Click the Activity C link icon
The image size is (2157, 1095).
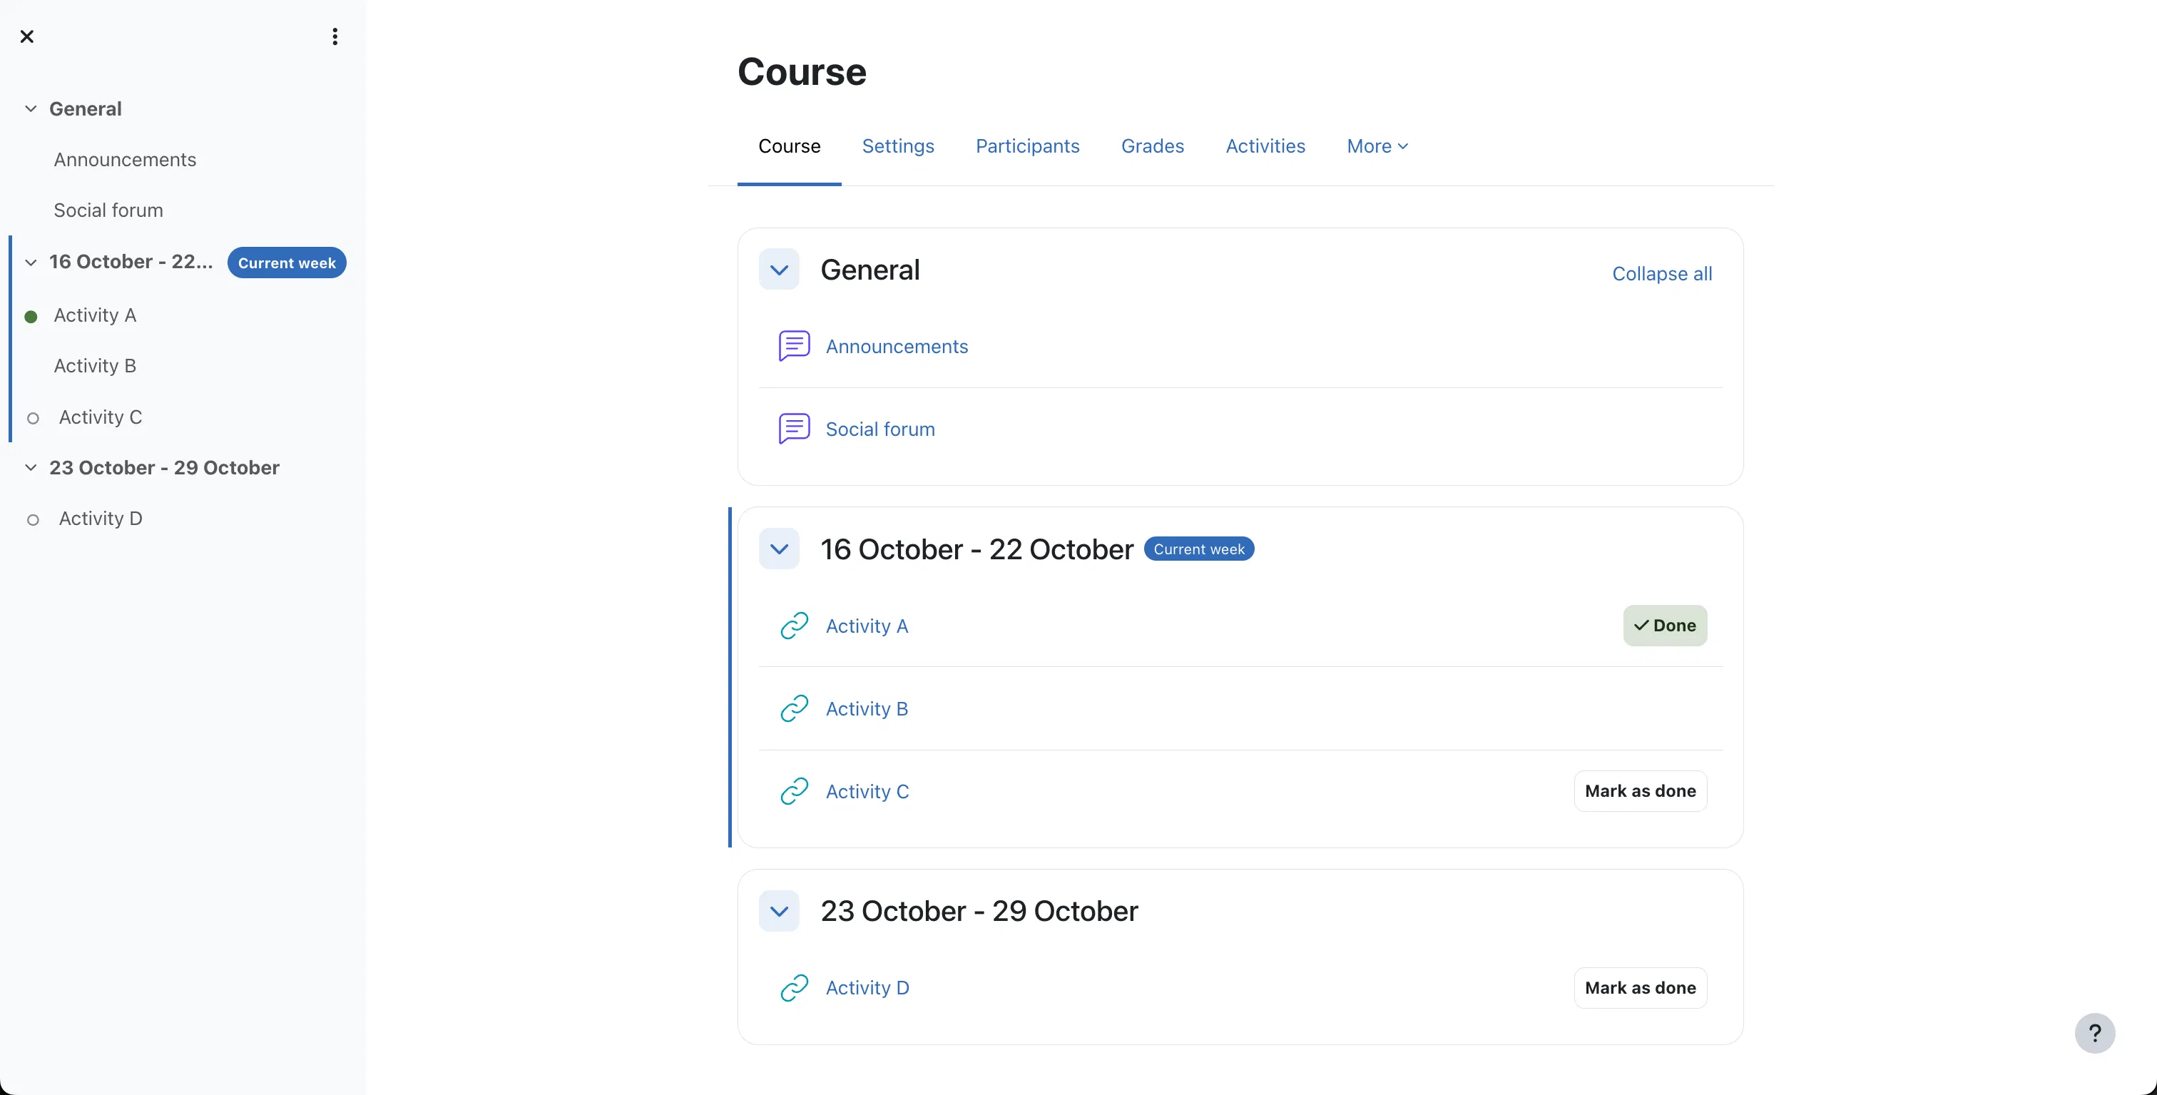(794, 791)
